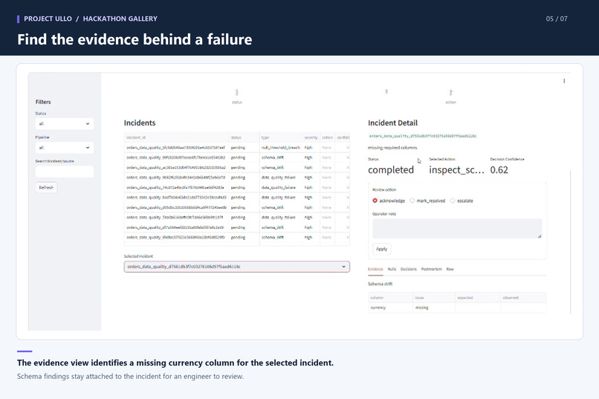Click the Refresh button in Filters

tap(46, 187)
